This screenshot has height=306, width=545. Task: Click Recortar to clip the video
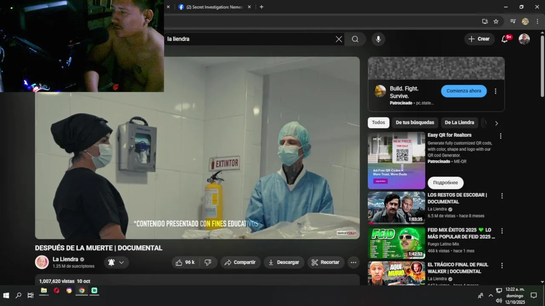click(325, 262)
